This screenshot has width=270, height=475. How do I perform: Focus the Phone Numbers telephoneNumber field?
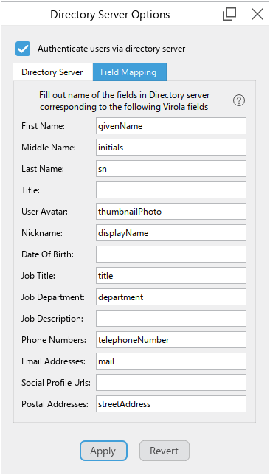(171, 339)
